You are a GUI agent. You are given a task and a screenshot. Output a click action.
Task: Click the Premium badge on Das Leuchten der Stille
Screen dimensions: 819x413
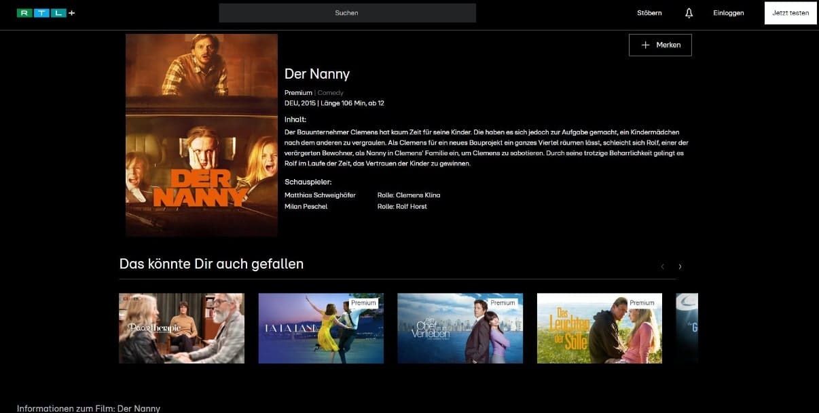642,303
